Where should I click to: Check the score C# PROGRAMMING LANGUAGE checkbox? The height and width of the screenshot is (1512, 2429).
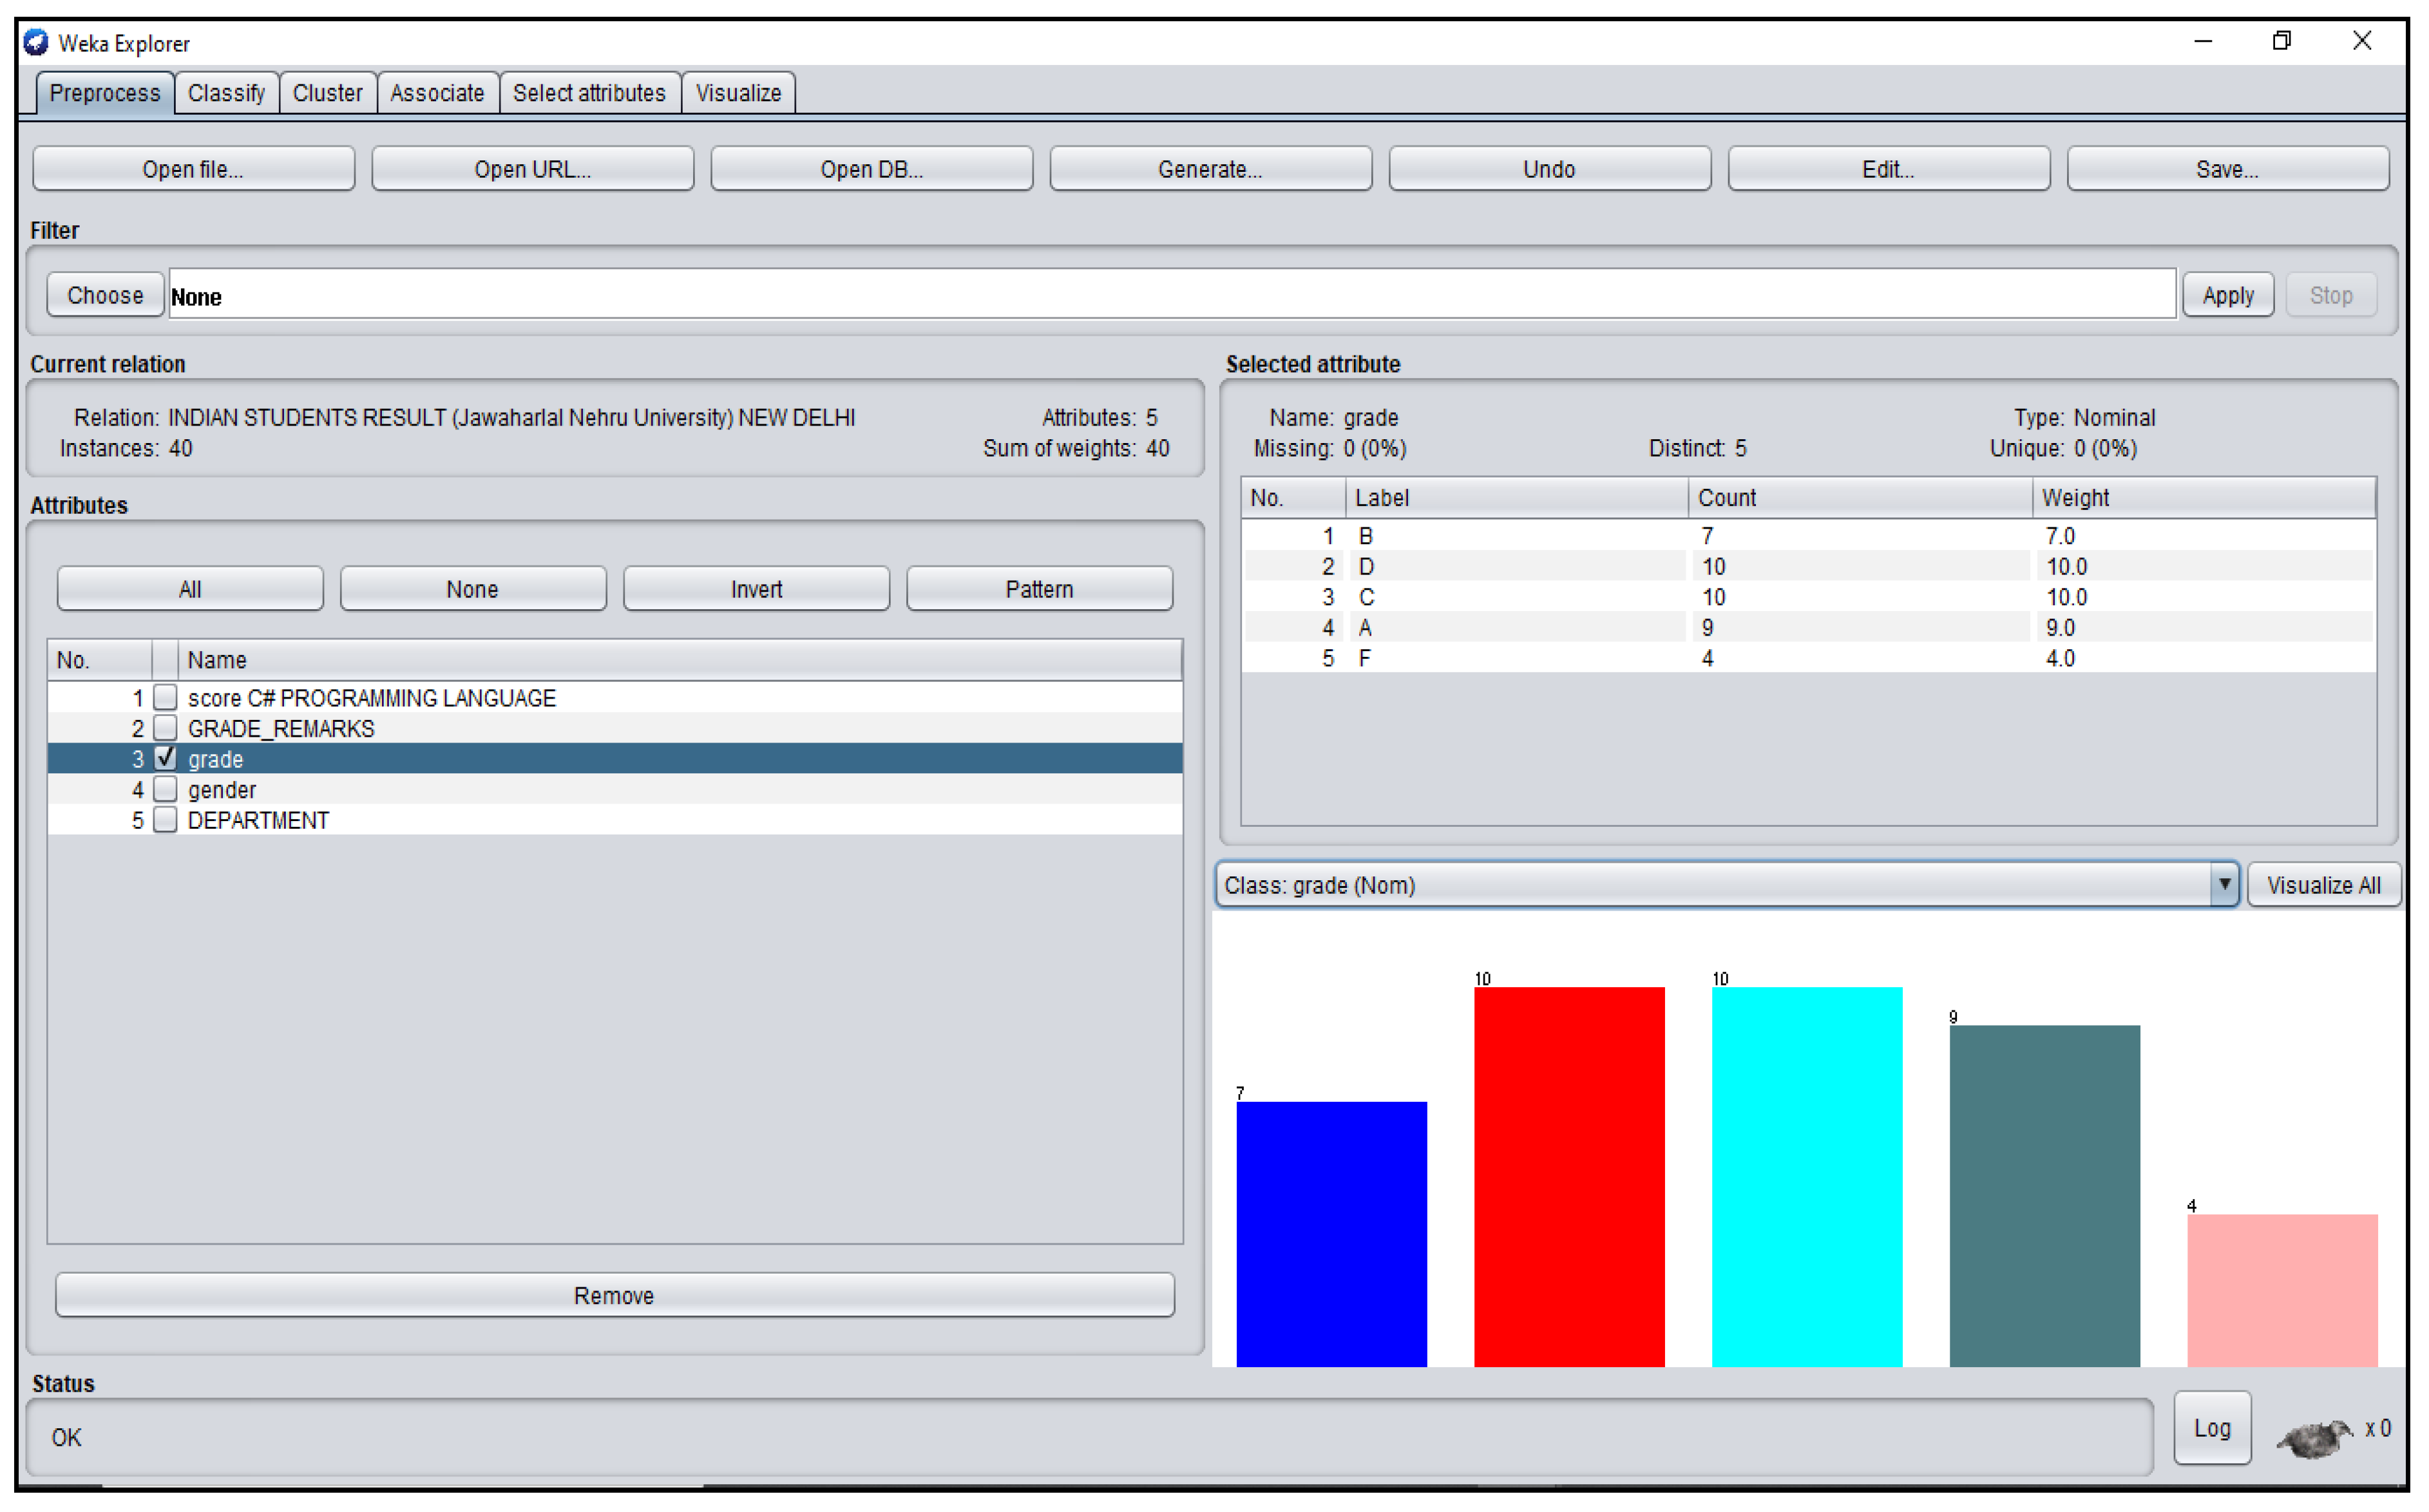pos(166,697)
